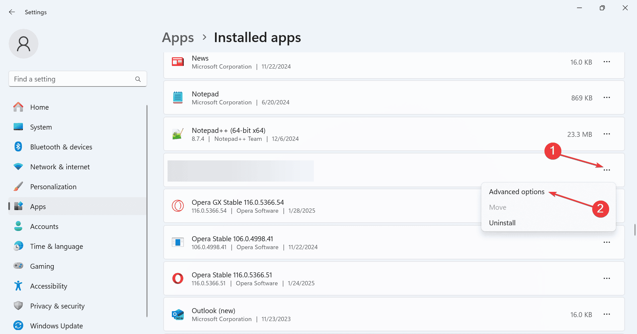Click the Opera Stable 106 app icon
Screen dimensions: 637x334
178,242
